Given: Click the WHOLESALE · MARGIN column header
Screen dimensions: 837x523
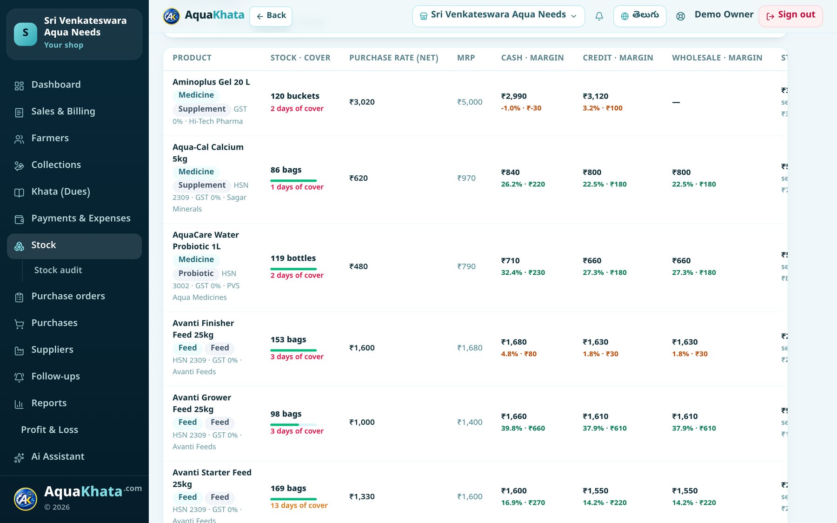Looking at the screenshot, I should click(717, 58).
